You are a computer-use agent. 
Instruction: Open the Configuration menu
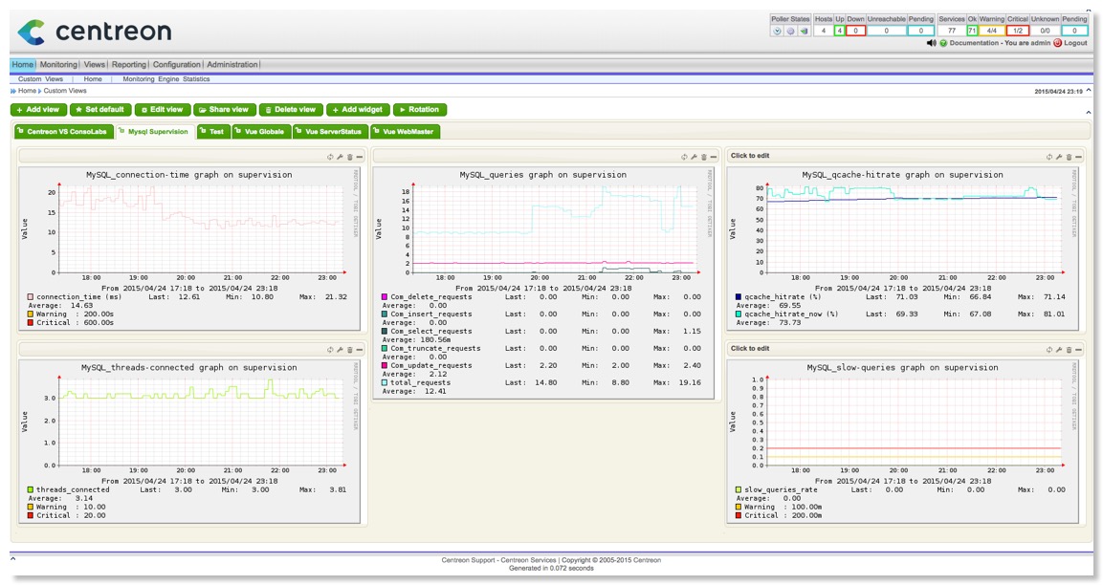(178, 63)
